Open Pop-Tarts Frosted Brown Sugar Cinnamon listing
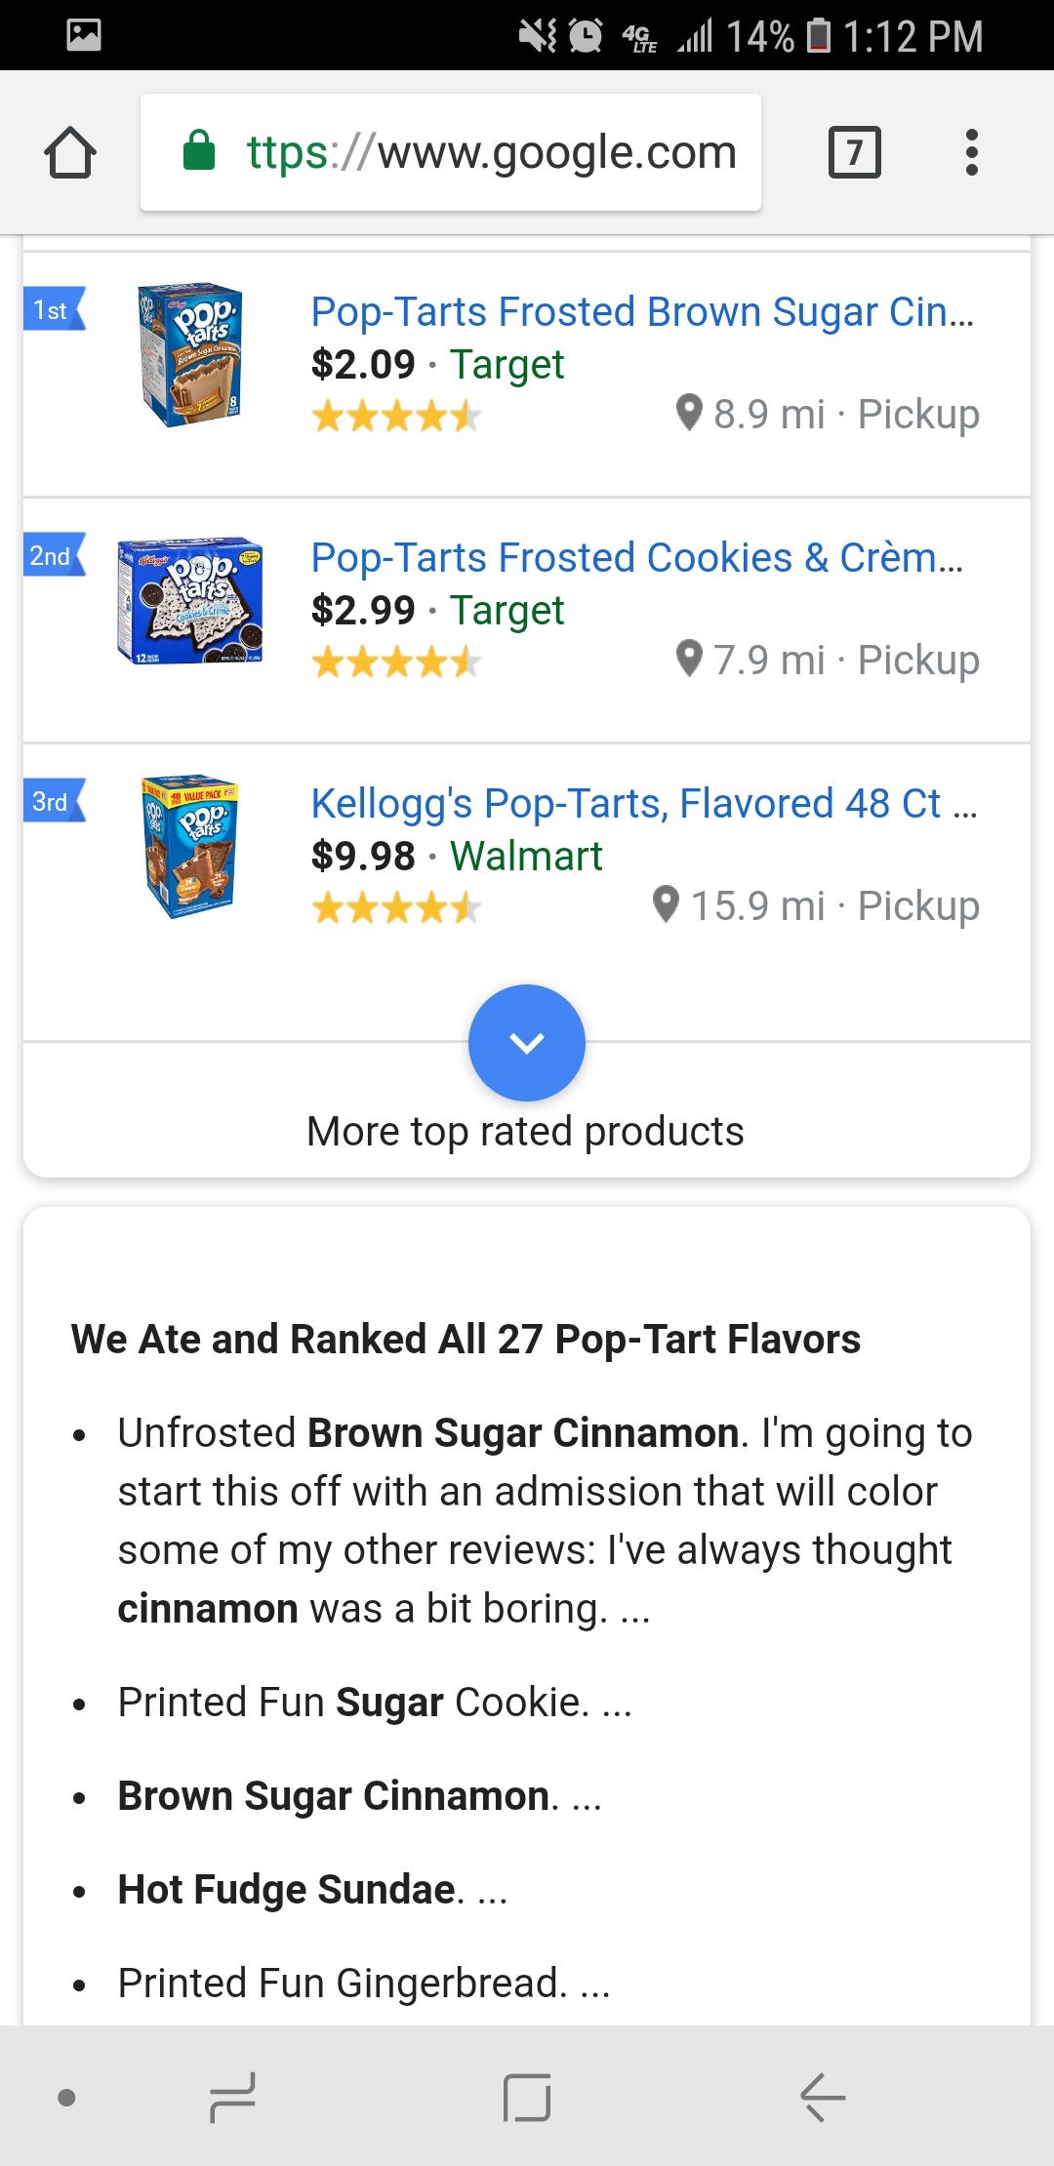This screenshot has width=1054, height=2166. (x=641, y=312)
